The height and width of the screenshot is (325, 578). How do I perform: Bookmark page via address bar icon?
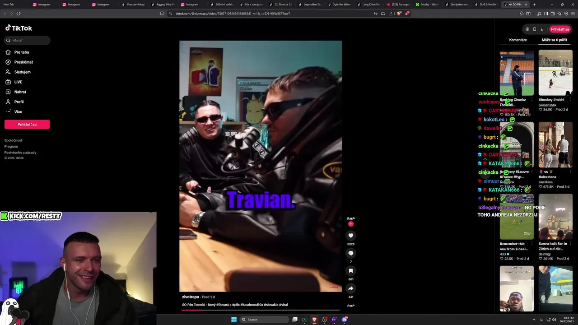click(x=162, y=14)
